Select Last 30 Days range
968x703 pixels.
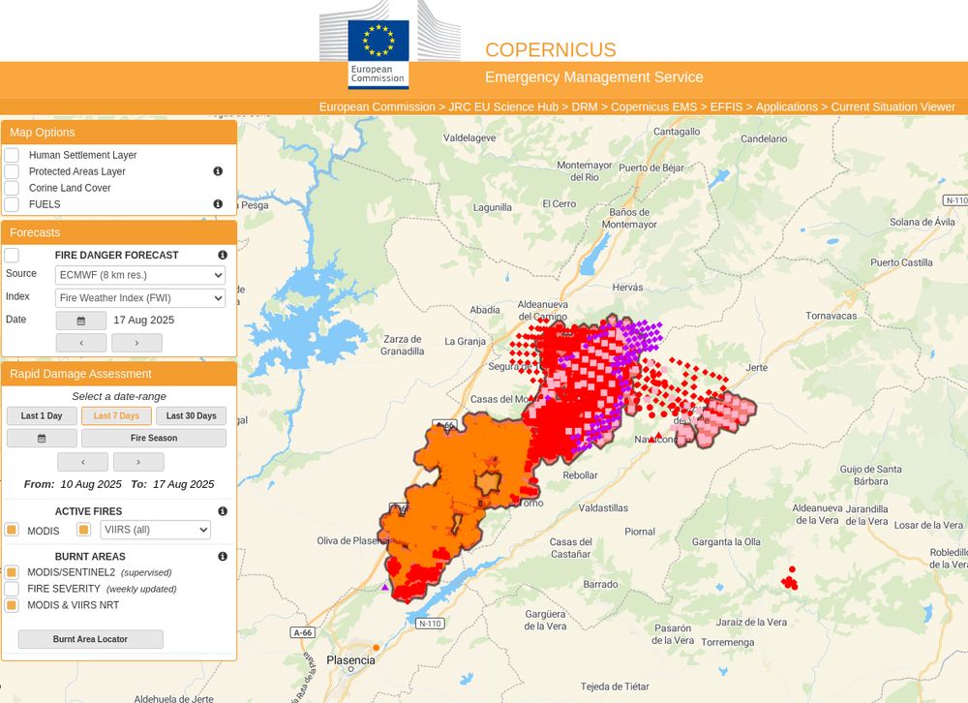(191, 415)
